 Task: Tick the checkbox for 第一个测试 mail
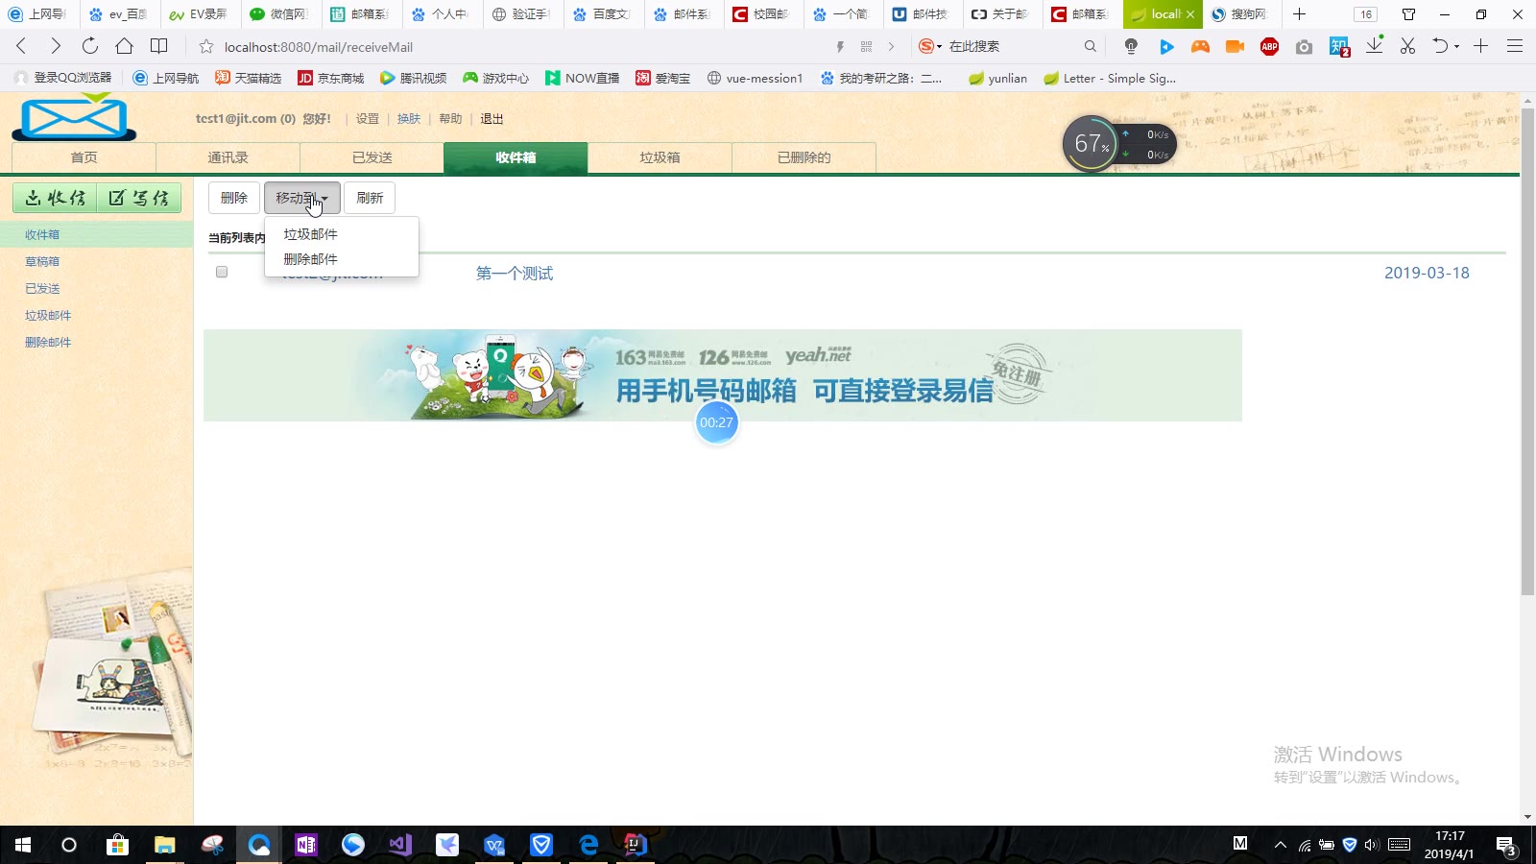222,272
